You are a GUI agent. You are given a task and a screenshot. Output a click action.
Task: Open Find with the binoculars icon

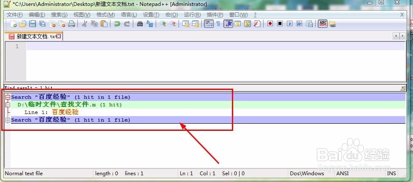tap(140, 24)
